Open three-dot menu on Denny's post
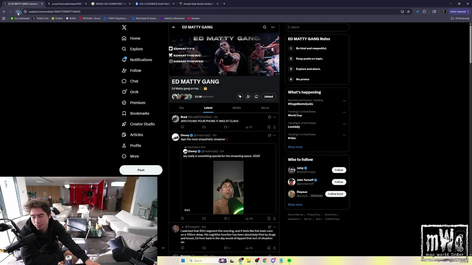 click(274, 135)
